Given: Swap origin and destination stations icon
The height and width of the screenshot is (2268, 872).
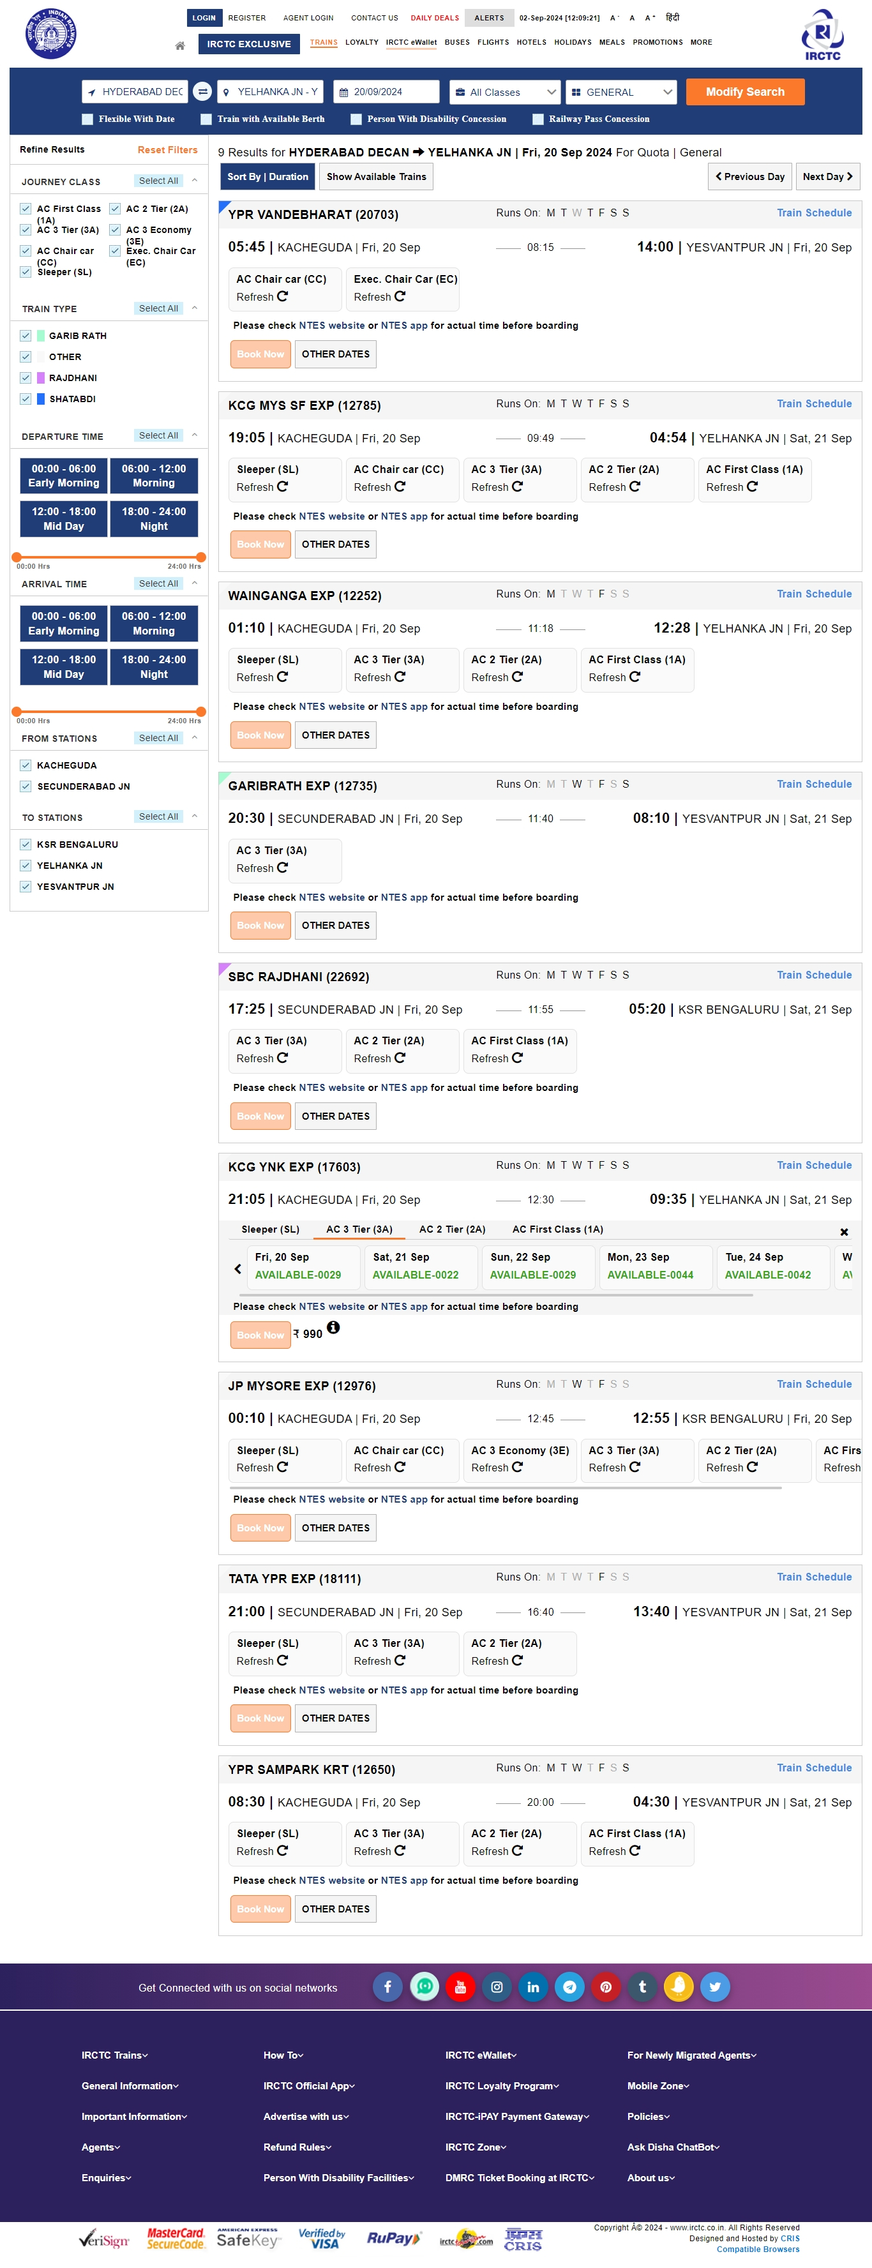Looking at the screenshot, I should (202, 91).
